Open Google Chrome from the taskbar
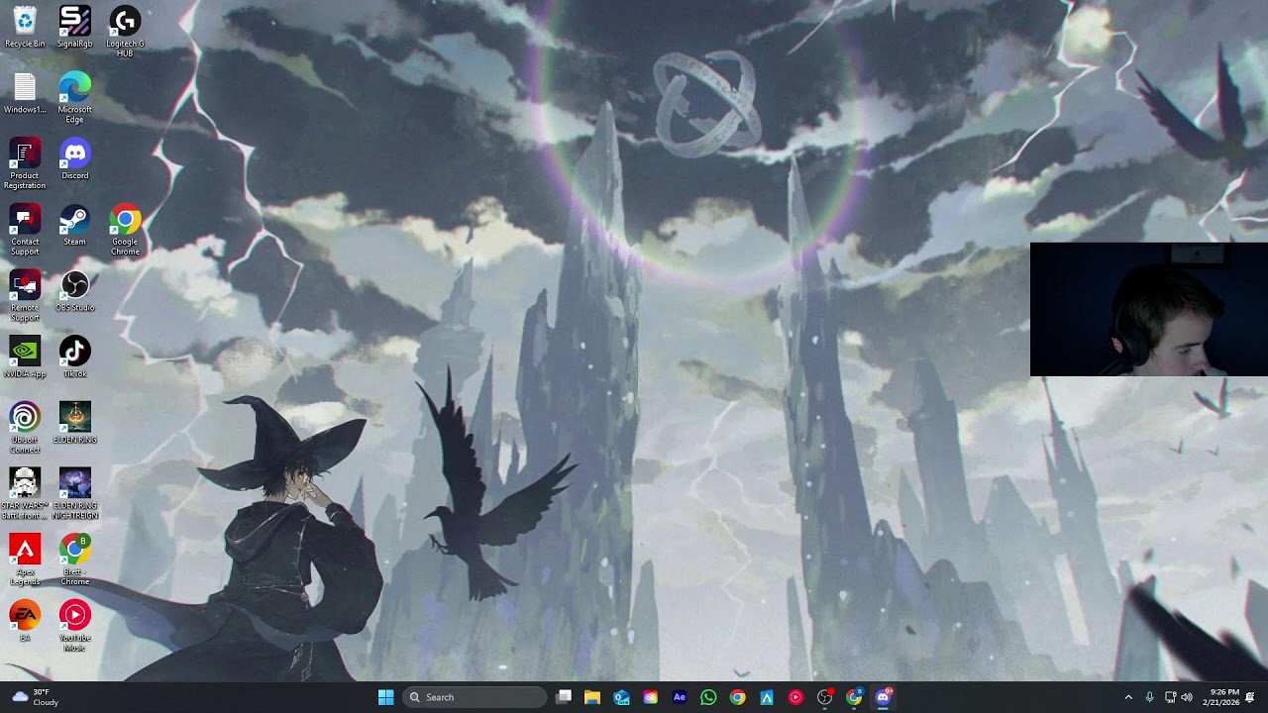 click(x=737, y=697)
